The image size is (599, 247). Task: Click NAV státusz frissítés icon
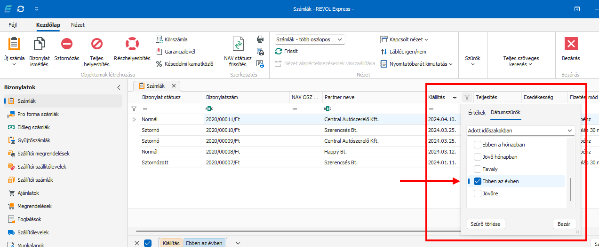[238, 44]
